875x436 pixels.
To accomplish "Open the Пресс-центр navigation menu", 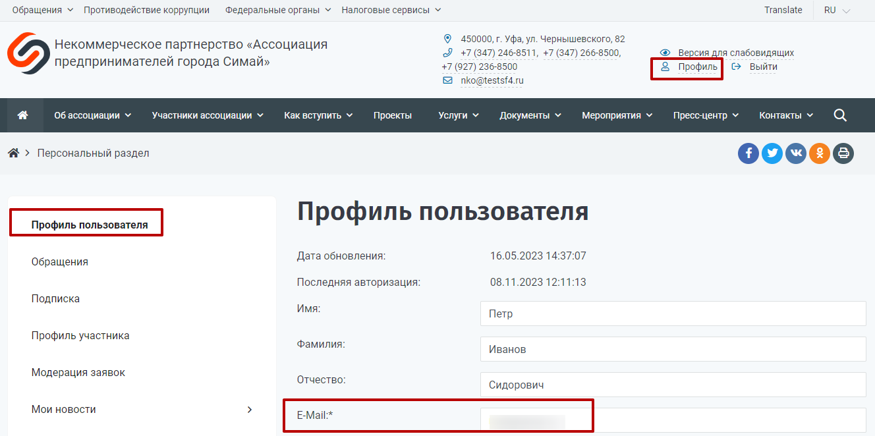I will click(706, 115).
